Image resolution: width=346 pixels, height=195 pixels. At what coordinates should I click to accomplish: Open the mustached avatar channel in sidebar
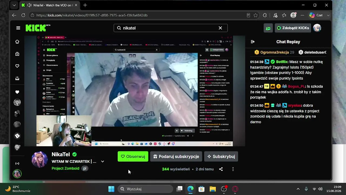point(17,102)
